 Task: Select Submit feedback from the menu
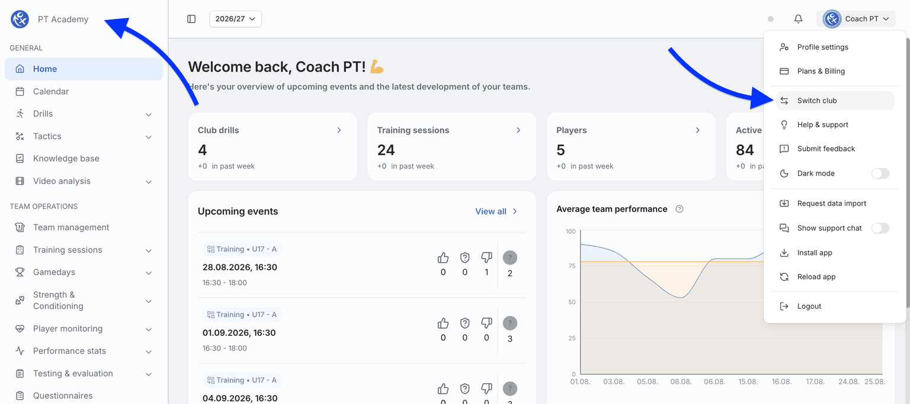[x=835, y=148]
